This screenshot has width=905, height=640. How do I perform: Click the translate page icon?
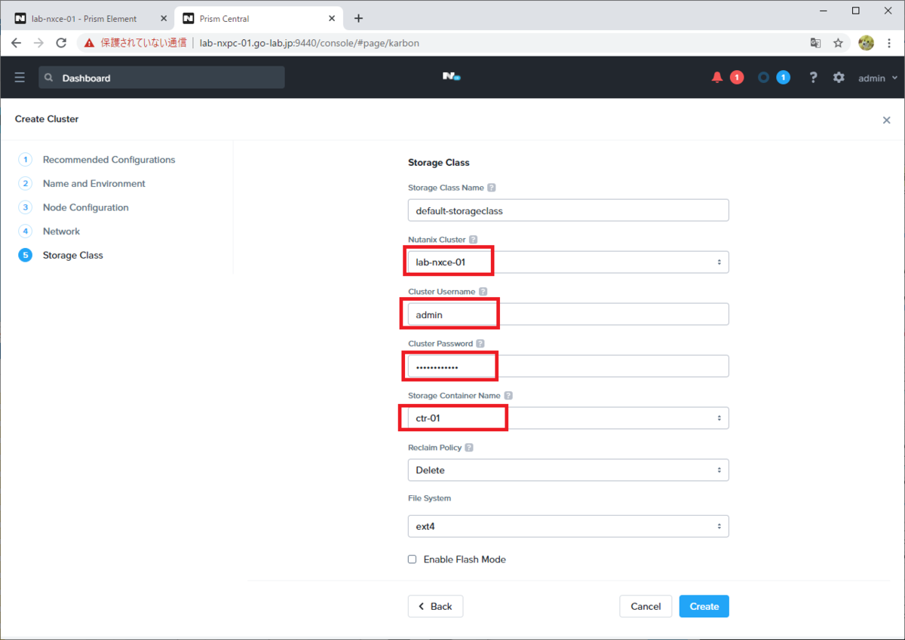coord(815,43)
